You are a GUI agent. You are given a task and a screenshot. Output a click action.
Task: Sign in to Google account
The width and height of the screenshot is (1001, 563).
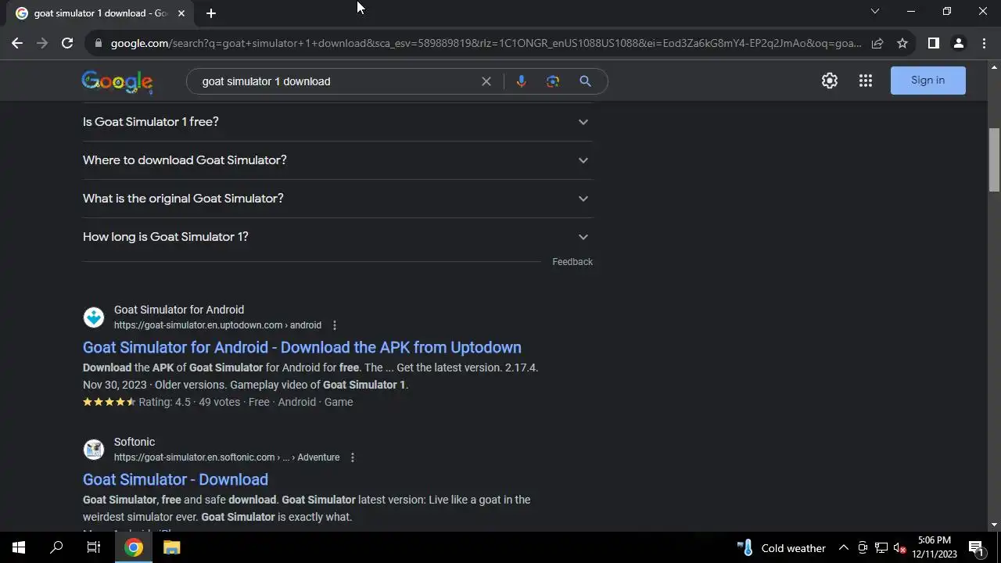coord(928,81)
